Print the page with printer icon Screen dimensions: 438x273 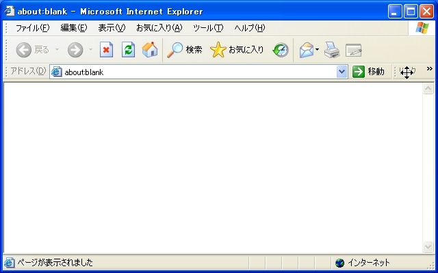pyautogui.click(x=332, y=50)
